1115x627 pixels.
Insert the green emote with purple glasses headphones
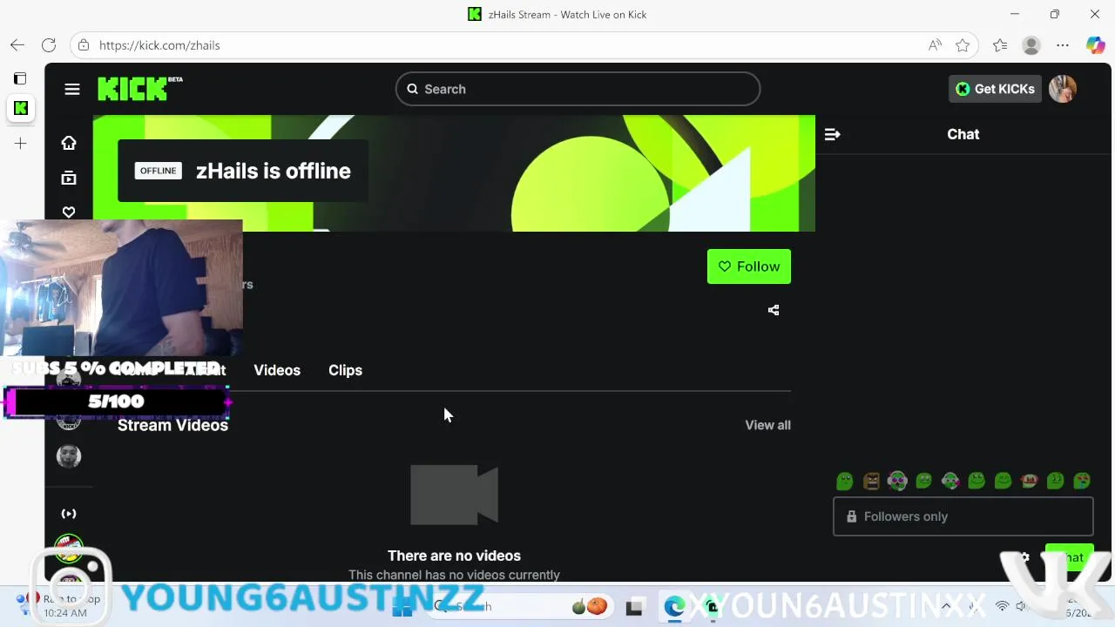(x=897, y=481)
